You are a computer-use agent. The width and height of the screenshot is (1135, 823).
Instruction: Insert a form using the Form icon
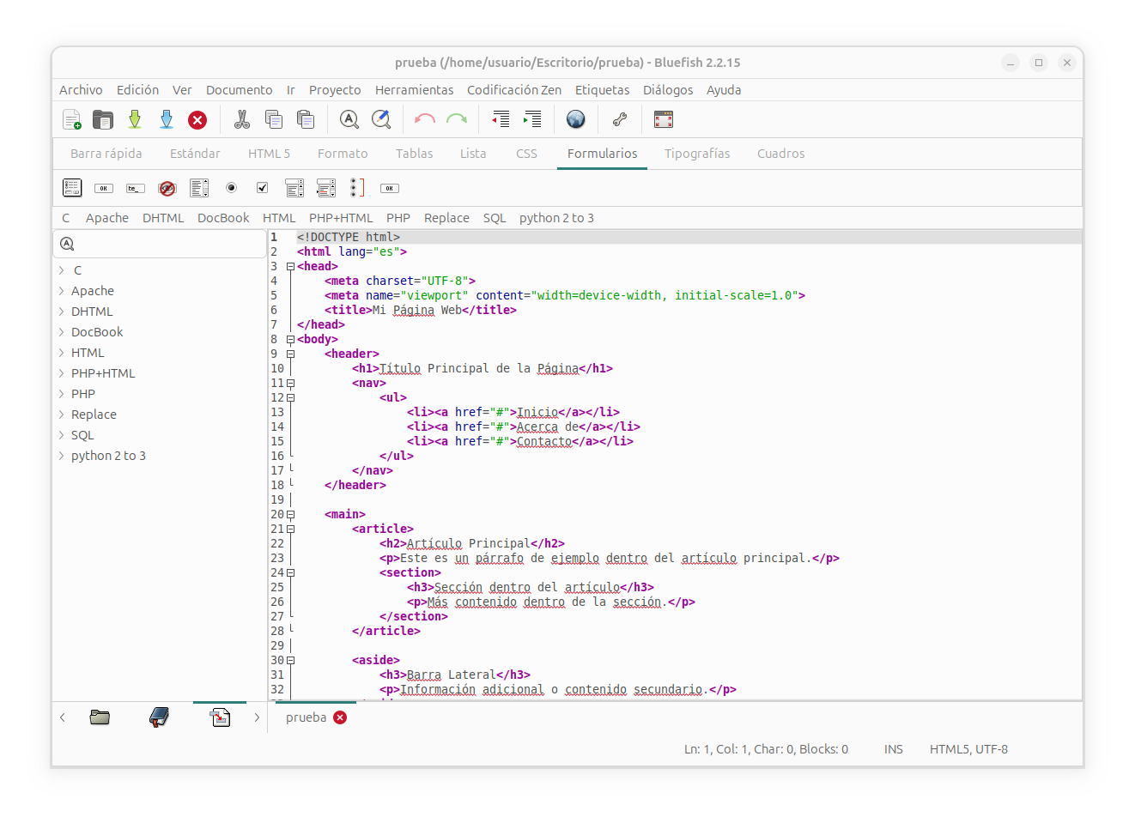[x=72, y=188]
